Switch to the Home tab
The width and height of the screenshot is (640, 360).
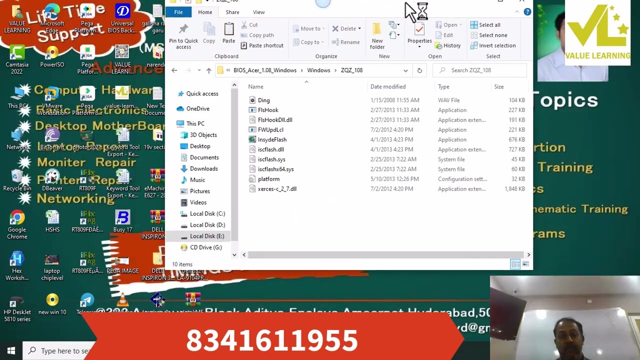point(205,12)
